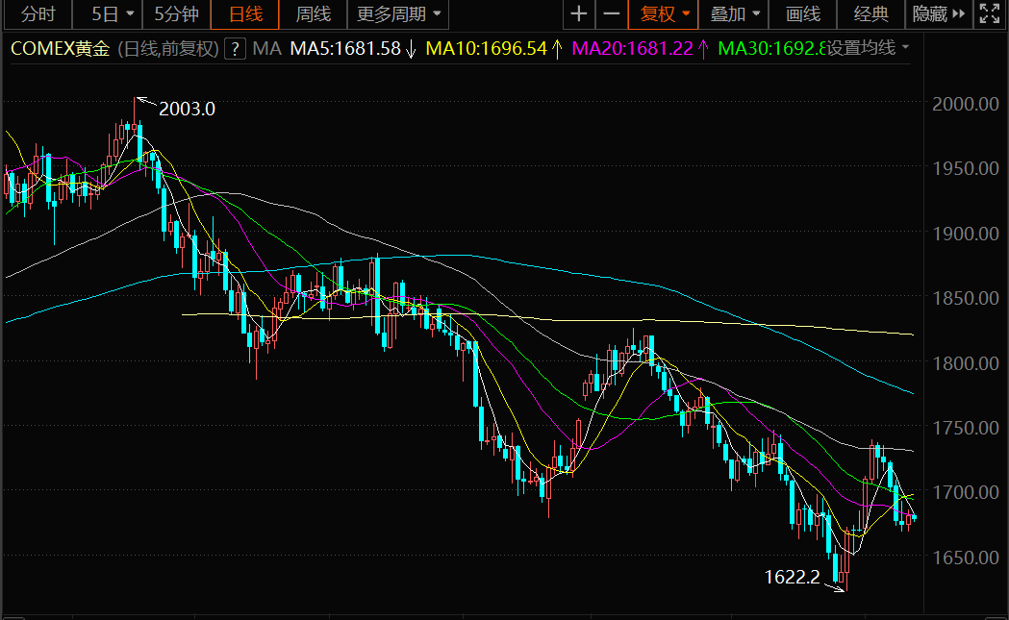
Task: Switch to 分时 intraday view
Action: click(x=38, y=14)
